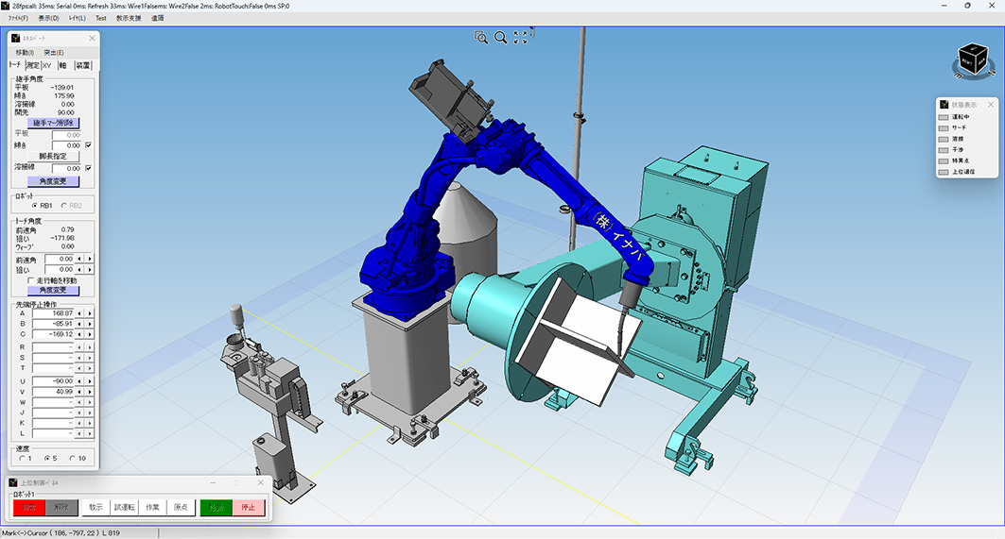Increase the 前進角 value with right arrow

pyautogui.click(x=90, y=258)
